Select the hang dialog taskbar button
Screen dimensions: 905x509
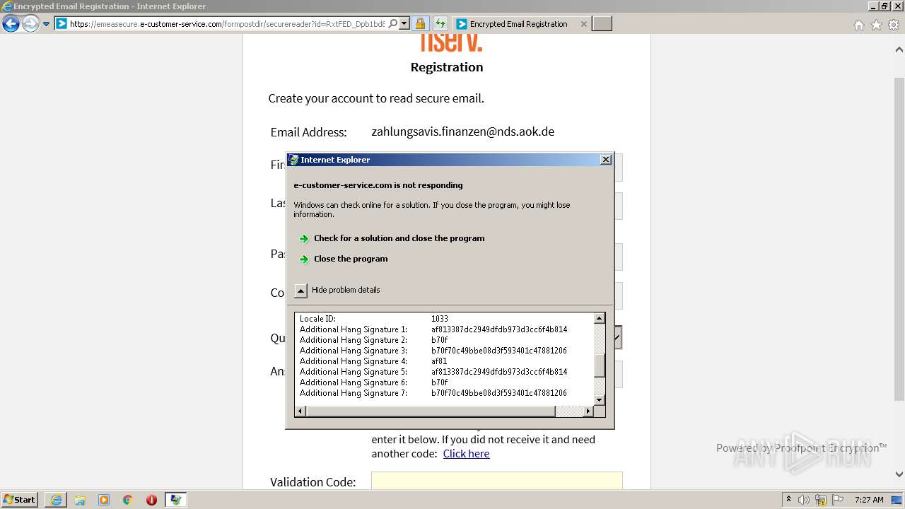point(175,500)
